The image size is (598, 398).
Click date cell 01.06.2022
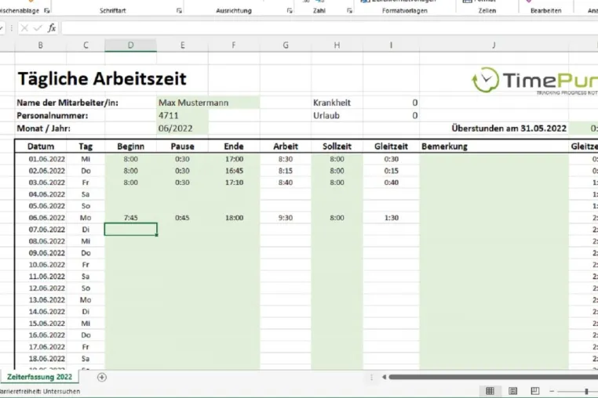click(41, 159)
